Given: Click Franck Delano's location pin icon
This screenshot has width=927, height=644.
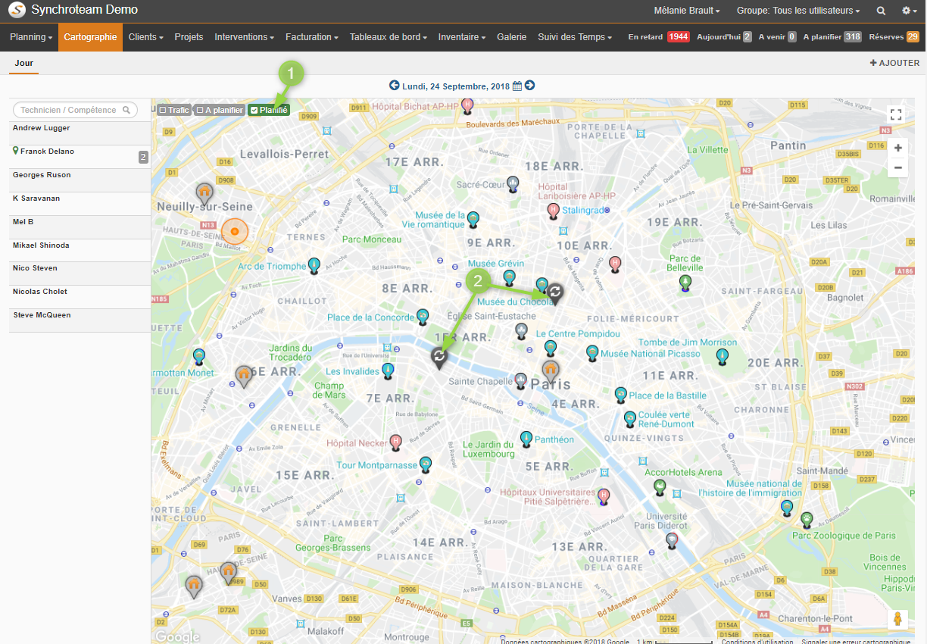Looking at the screenshot, I should tap(16, 152).
